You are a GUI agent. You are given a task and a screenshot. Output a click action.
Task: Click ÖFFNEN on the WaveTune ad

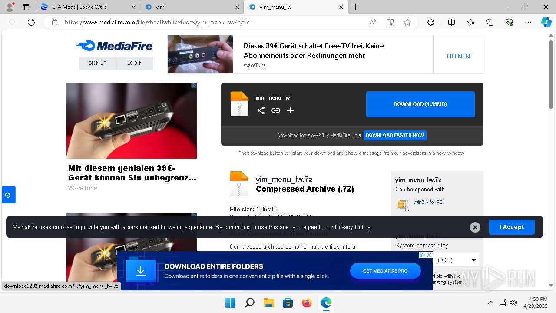458,56
